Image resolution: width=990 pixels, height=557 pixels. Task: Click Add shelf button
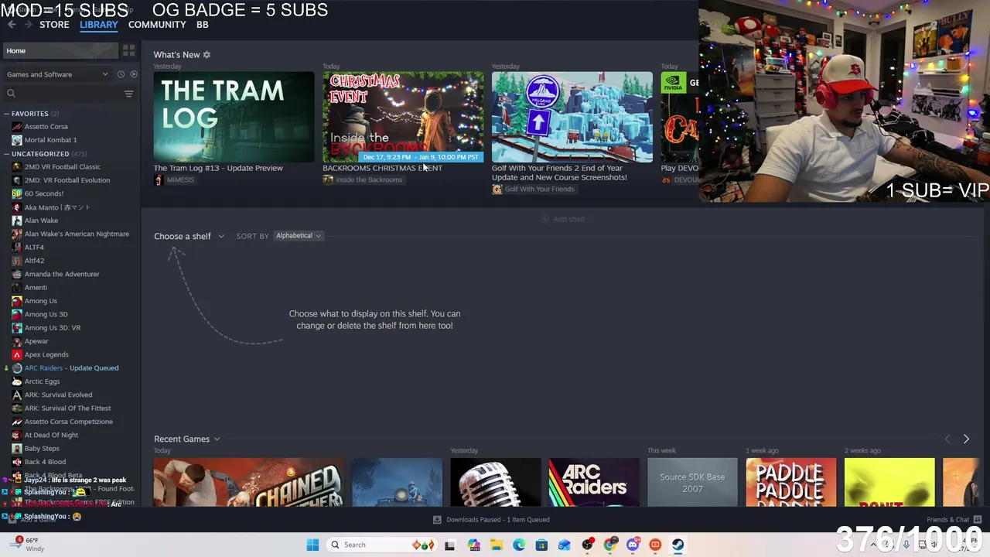[563, 219]
